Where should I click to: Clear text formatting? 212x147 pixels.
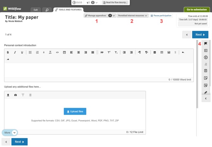click(x=50, y=53)
